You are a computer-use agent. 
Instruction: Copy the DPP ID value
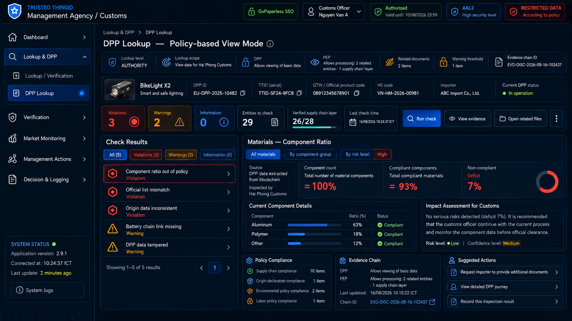(x=243, y=93)
